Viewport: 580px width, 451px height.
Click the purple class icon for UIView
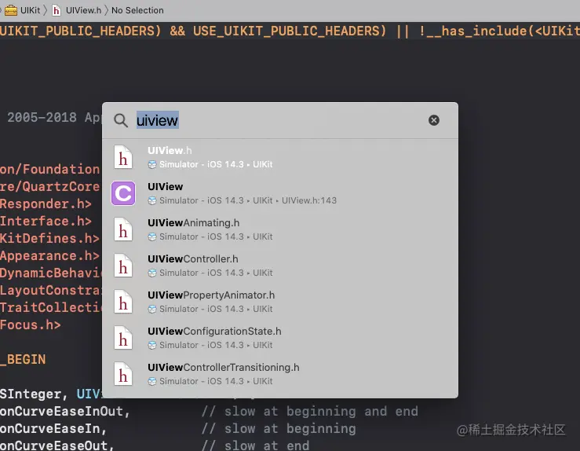(x=123, y=193)
